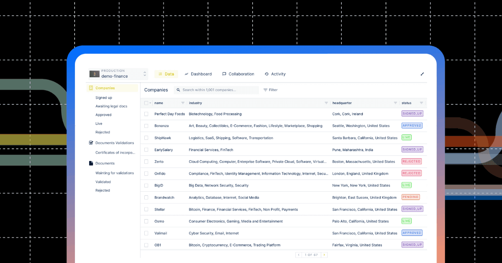Open Waiting for validations view
This screenshot has width=502, height=263.
pyautogui.click(x=115, y=173)
